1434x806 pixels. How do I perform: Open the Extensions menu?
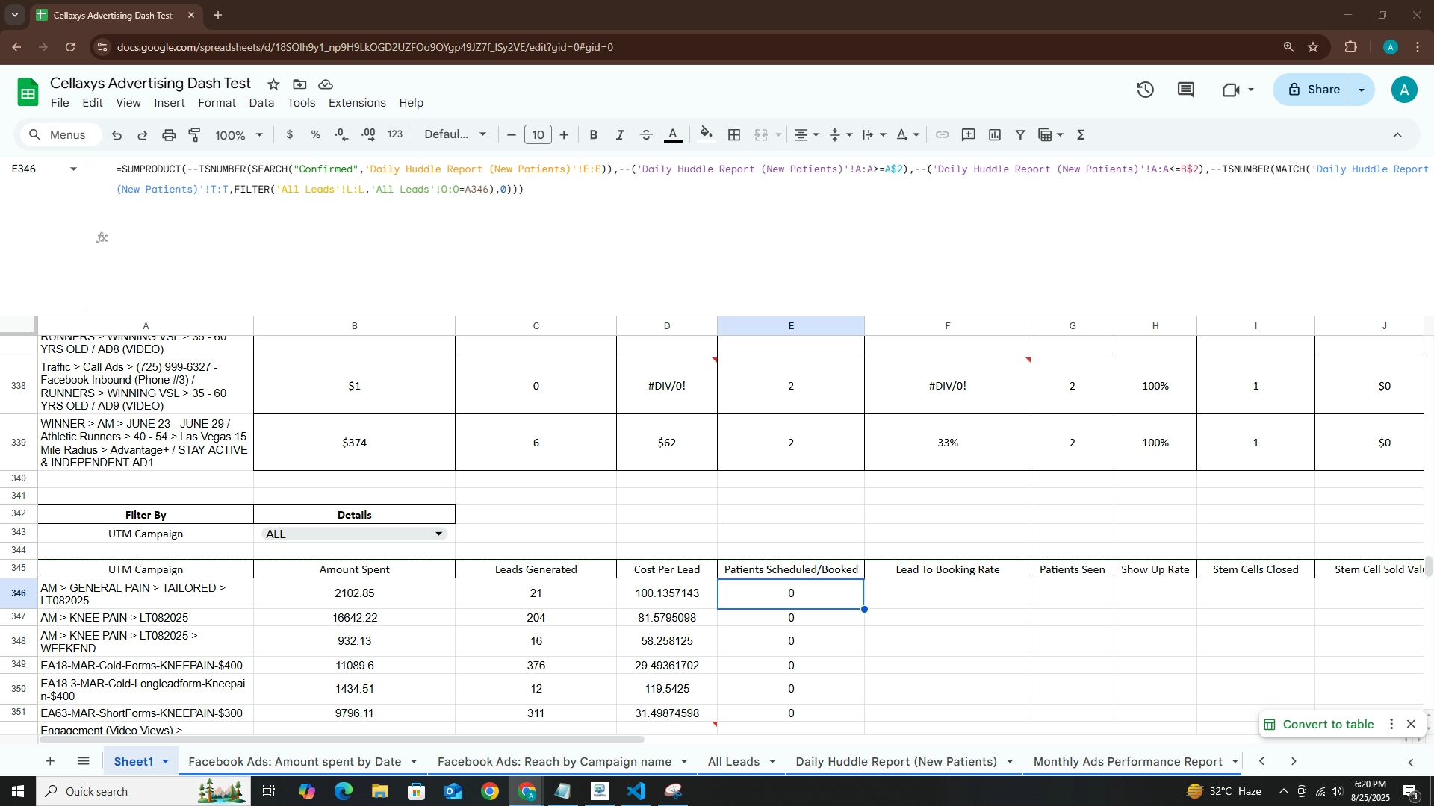tap(357, 103)
